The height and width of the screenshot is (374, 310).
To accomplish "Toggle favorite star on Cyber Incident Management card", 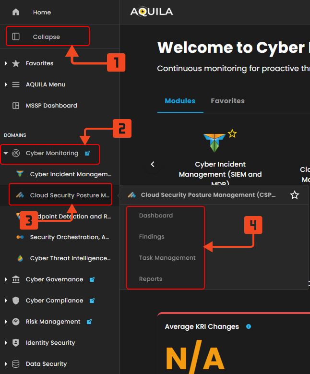I will (232, 133).
